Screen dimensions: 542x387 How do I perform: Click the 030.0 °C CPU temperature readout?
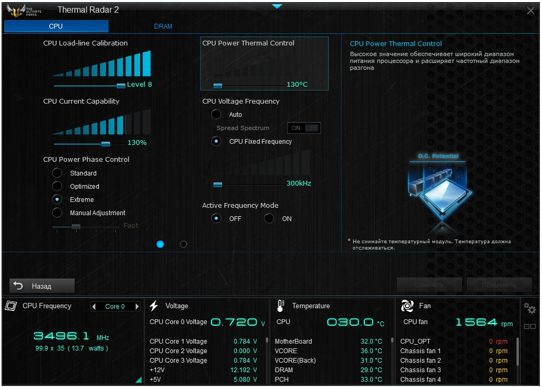(355, 322)
